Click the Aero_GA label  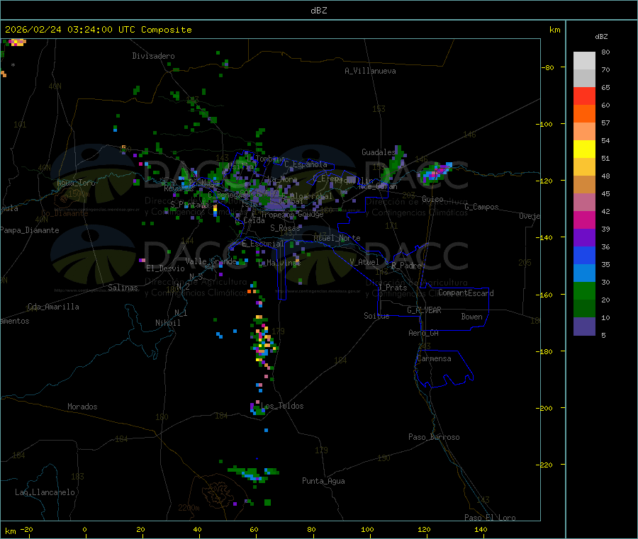tap(424, 333)
